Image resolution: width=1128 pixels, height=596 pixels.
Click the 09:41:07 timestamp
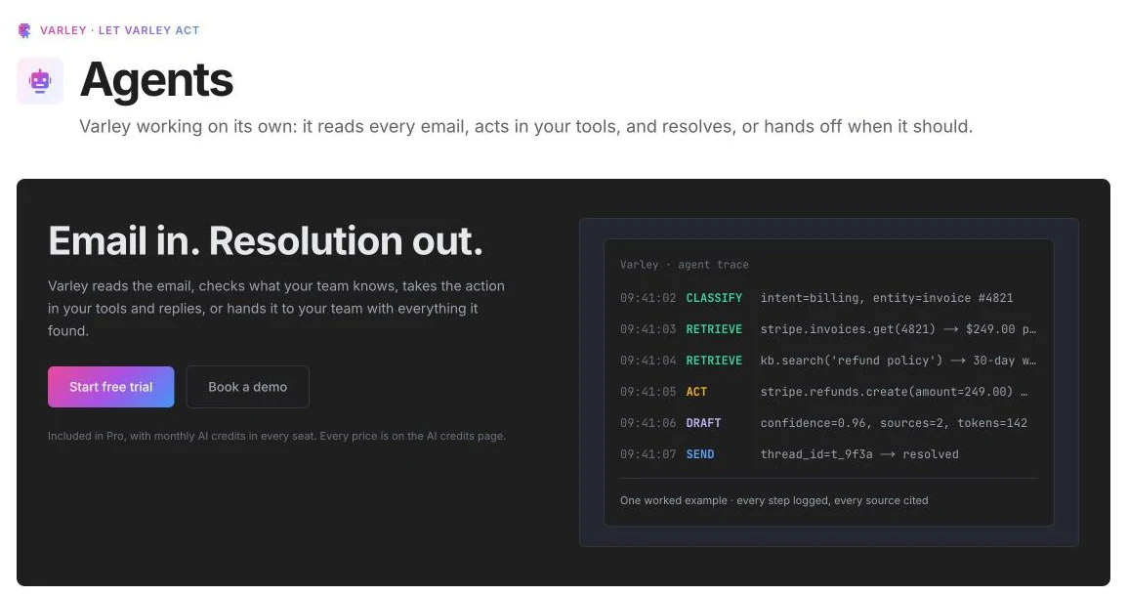648,454
